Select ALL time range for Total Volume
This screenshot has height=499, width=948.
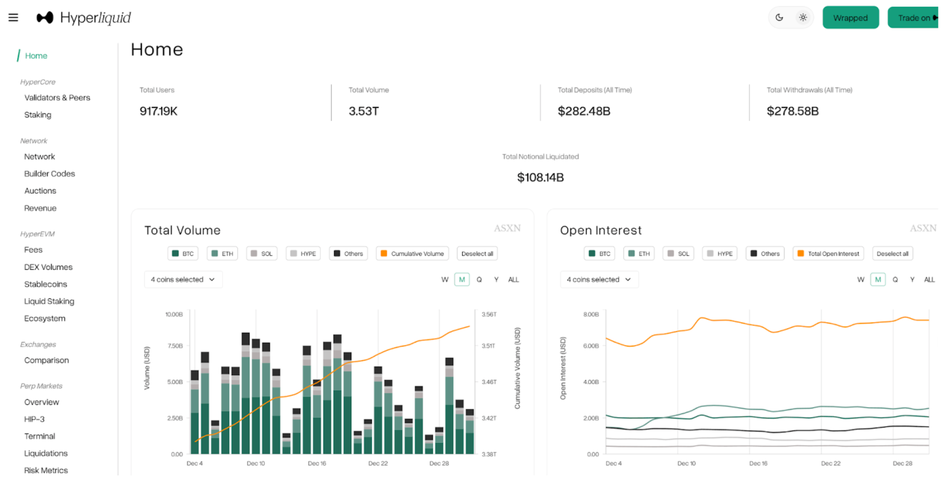(x=513, y=279)
